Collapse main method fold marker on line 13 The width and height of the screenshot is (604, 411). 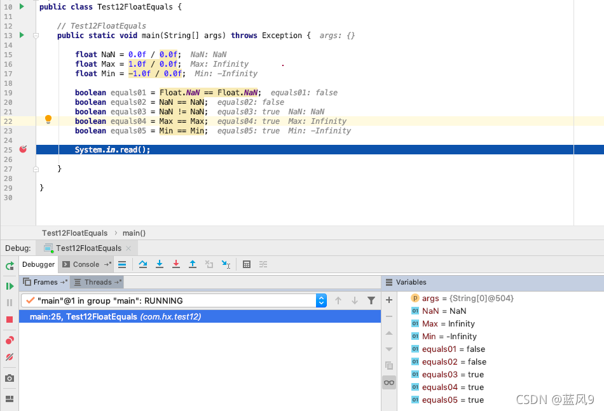point(36,36)
